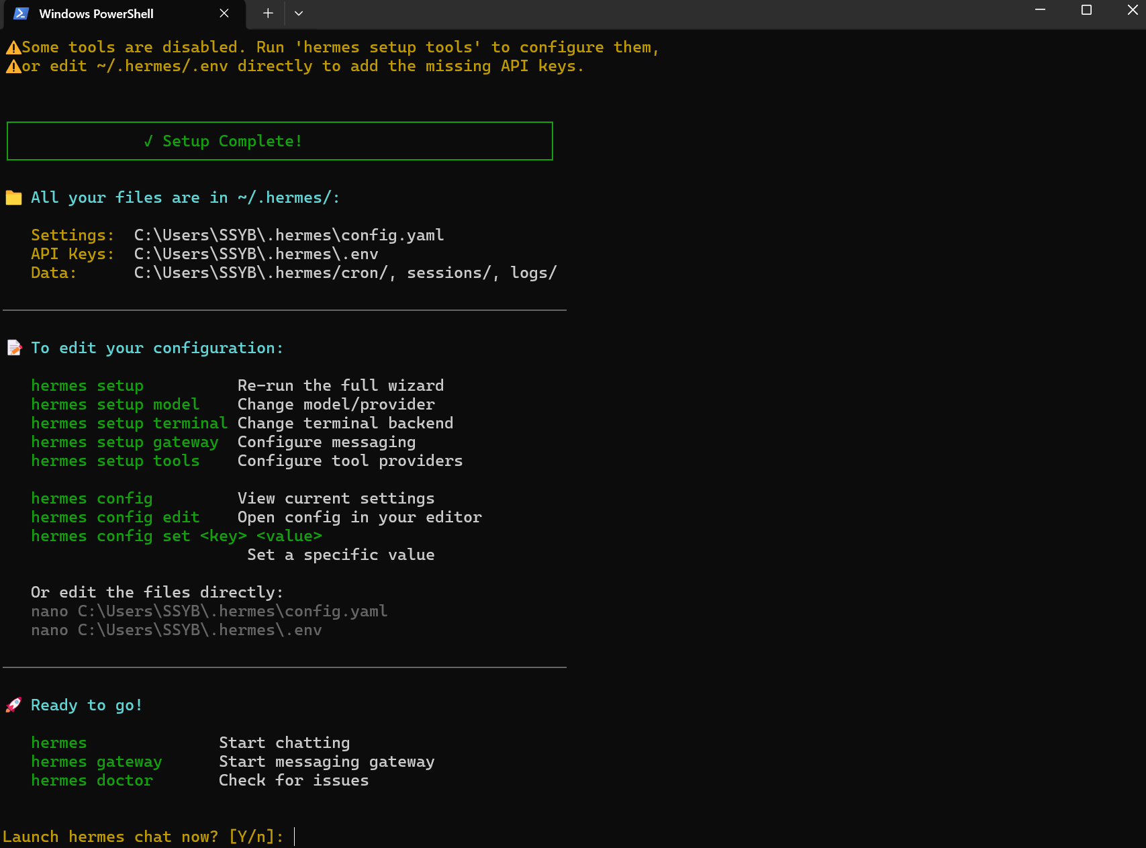Click the 'Check for issues' description

pyautogui.click(x=293, y=780)
